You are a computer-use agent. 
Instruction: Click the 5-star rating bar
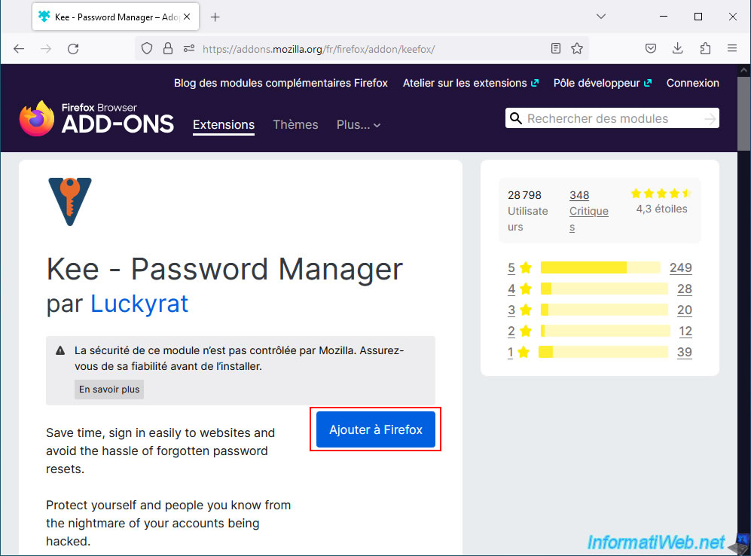tap(600, 267)
